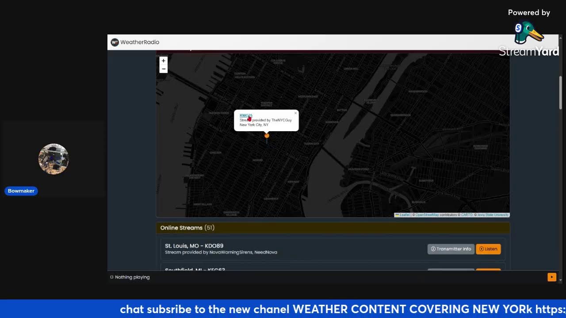This screenshot has height=318, width=566.
Task: Open the CARTO attribution link
Action: point(467,215)
